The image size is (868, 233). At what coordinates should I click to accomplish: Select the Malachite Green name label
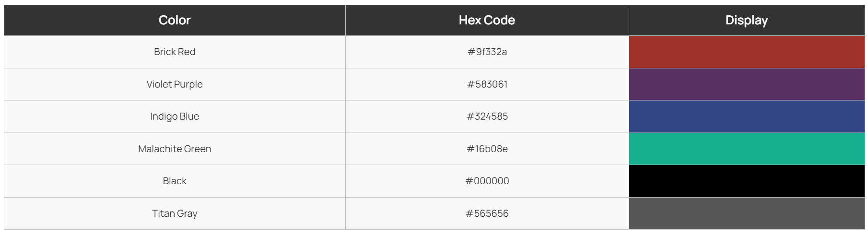pyautogui.click(x=175, y=149)
